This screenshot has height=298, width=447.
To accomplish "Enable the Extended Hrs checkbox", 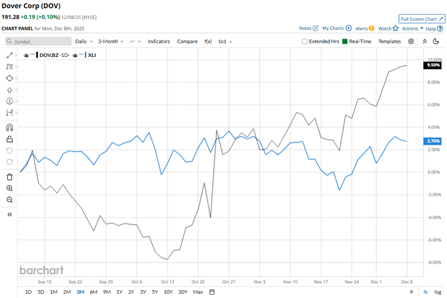I will pyautogui.click(x=304, y=41).
